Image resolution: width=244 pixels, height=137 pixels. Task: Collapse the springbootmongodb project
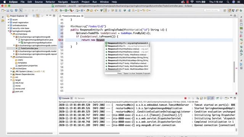(8, 31)
